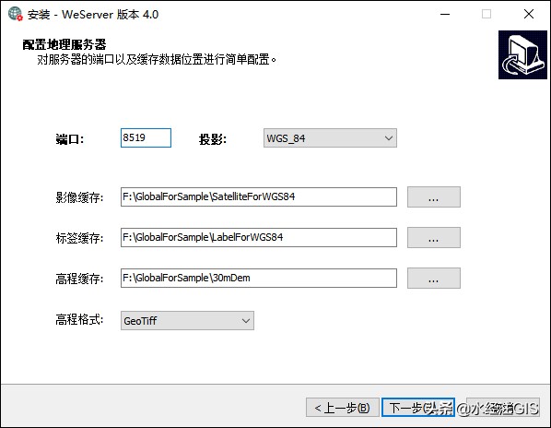This screenshot has width=551, height=428.
Task: Click the arrow of the WGS_84 combo box
Action: pos(388,138)
